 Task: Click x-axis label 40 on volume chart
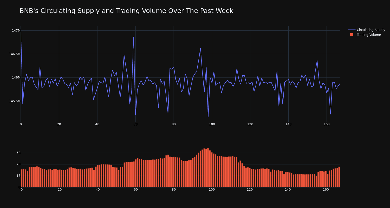point(98,190)
